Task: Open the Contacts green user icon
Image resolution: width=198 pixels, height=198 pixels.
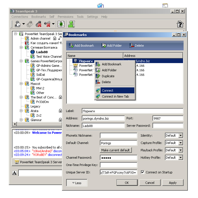Action: click(x=72, y=24)
